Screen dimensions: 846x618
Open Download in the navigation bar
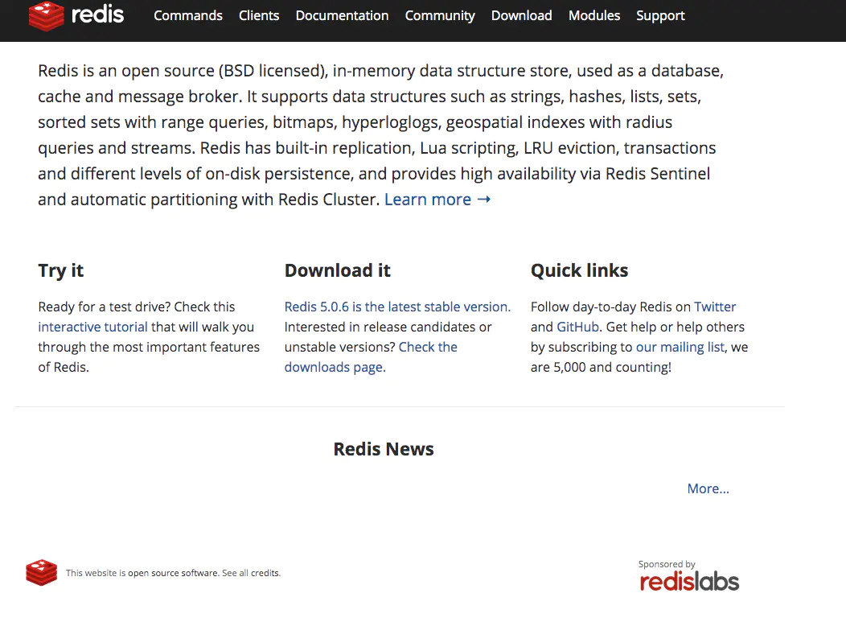click(x=521, y=15)
